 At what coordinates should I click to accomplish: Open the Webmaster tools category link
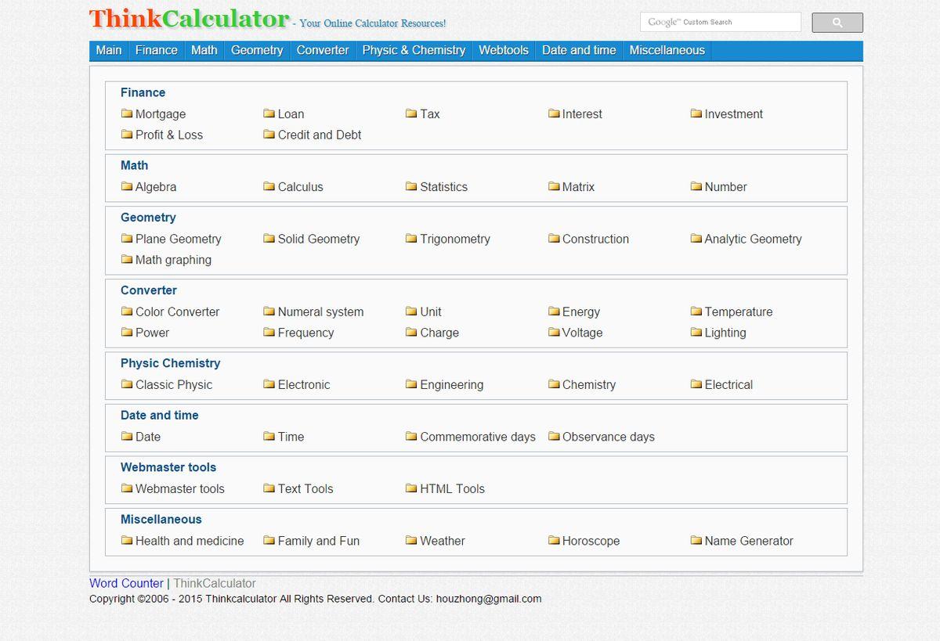click(180, 488)
